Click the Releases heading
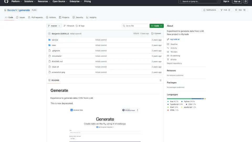 click(171, 70)
